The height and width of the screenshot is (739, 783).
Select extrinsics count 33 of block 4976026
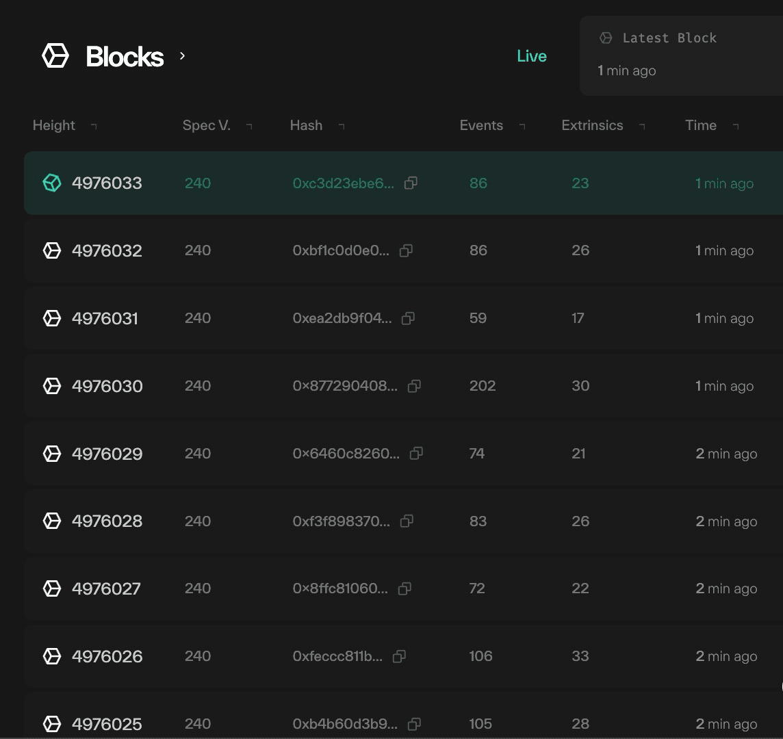pyautogui.click(x=580, y=656)
